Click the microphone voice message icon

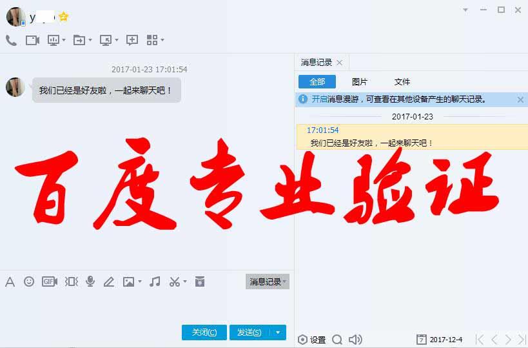coord(90,281)
